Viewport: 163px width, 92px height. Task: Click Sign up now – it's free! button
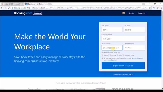click(123, 65)
